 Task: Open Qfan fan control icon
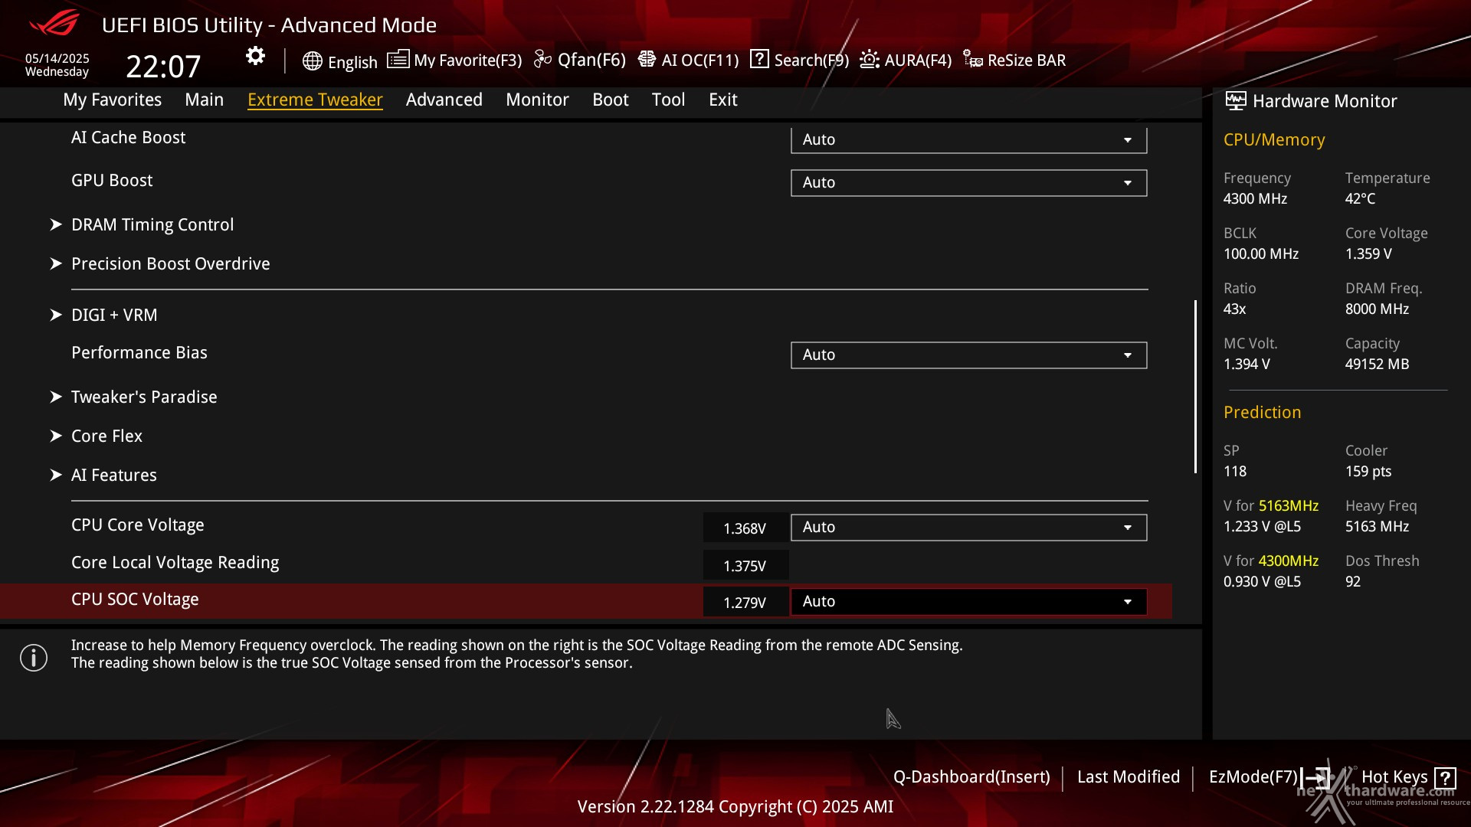pos(542,60)
